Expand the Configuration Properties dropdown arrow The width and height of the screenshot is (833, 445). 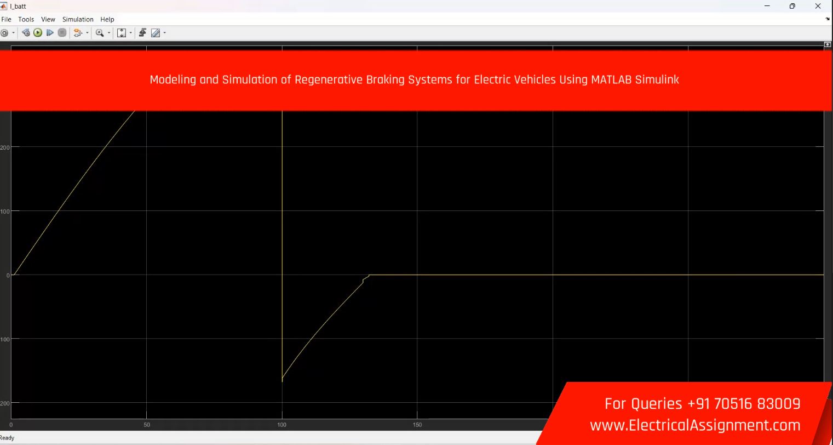[13, 33]
